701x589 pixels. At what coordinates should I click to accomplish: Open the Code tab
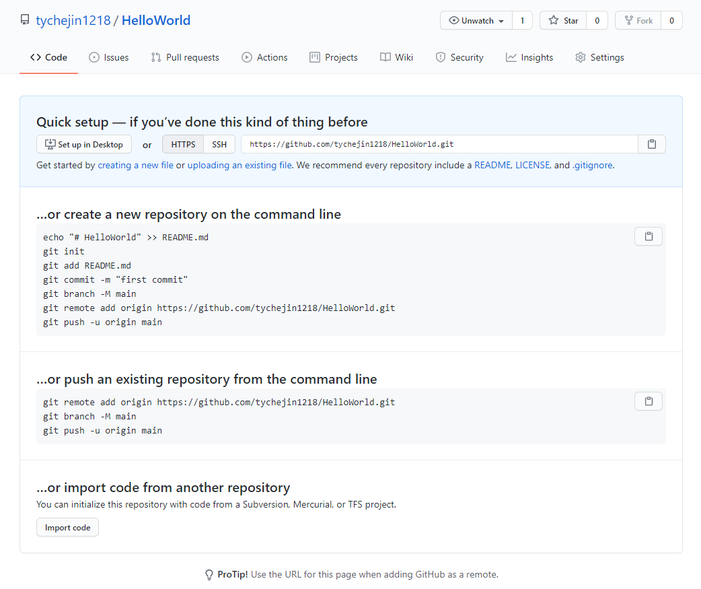(x=48, y=58)
